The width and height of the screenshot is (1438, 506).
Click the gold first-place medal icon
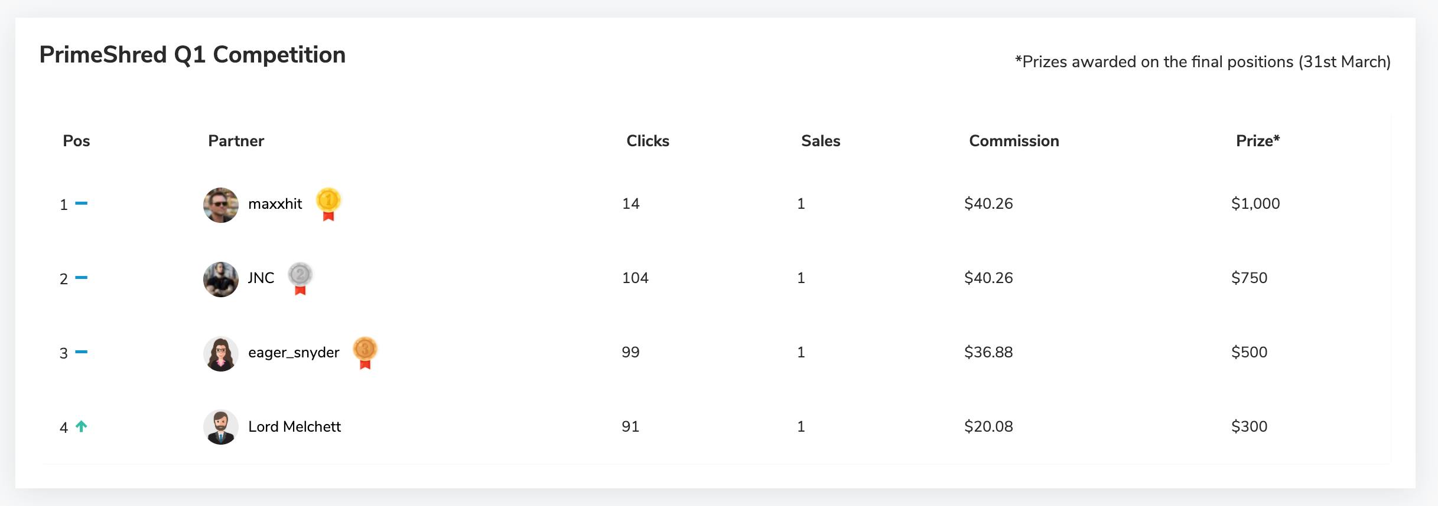pos(328,203)
